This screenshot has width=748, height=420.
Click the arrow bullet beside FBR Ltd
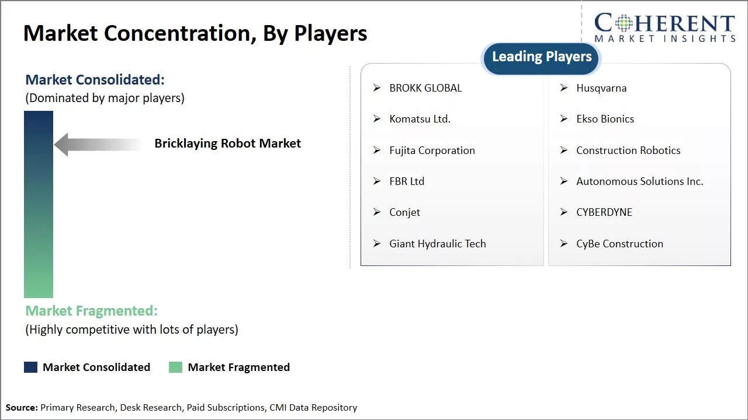(x=377, y=181)
